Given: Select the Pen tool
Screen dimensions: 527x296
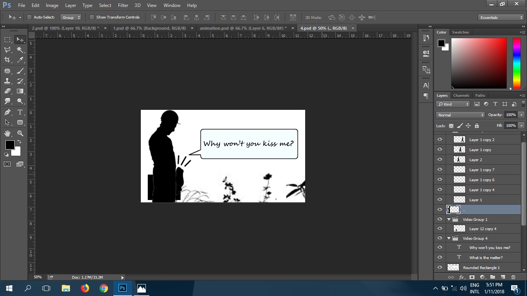Looking at the screenshot, I should point(7,112).
